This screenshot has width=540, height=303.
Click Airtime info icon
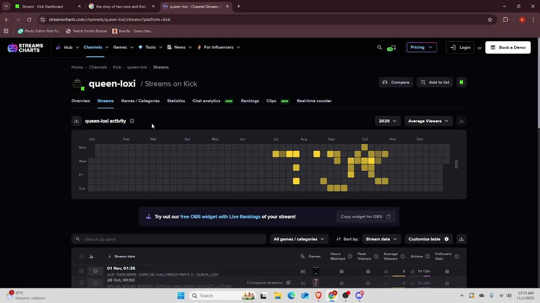pyautogui.click(x=427, y=256)
